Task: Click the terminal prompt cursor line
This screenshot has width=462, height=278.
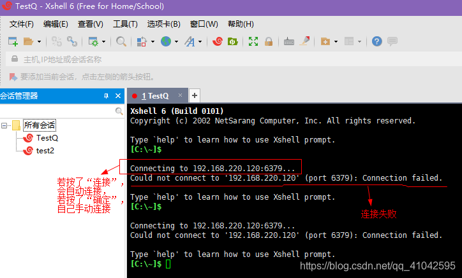Action: [x=168, y=264]
